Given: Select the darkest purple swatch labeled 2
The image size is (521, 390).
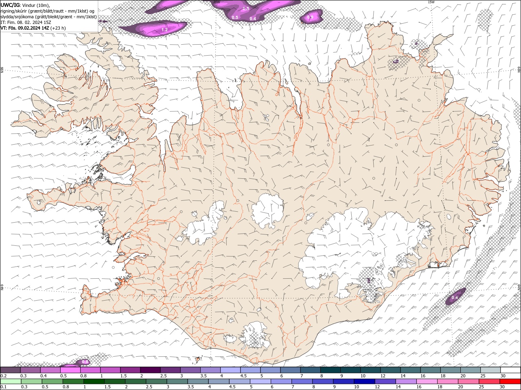Looking at the screenshot, I should (150, 370).
